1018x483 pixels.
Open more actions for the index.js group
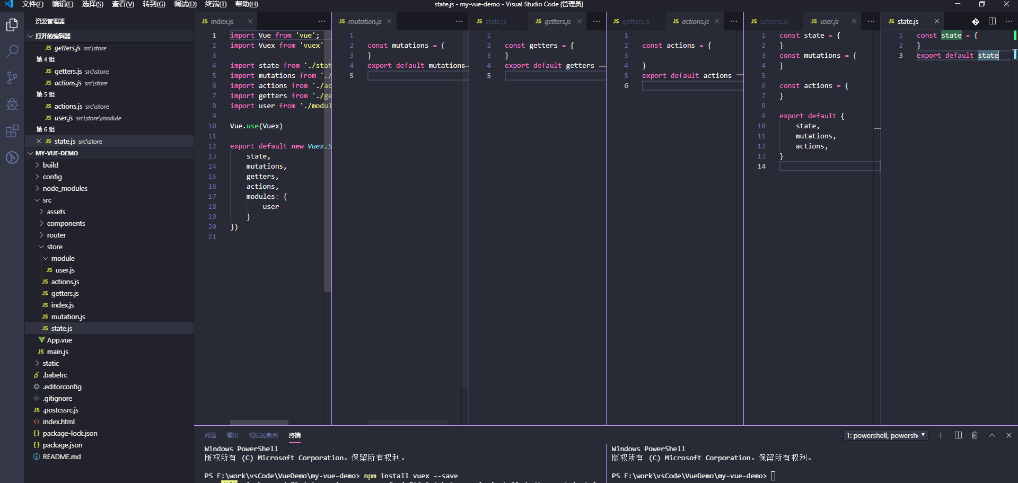tap(322, 21)
